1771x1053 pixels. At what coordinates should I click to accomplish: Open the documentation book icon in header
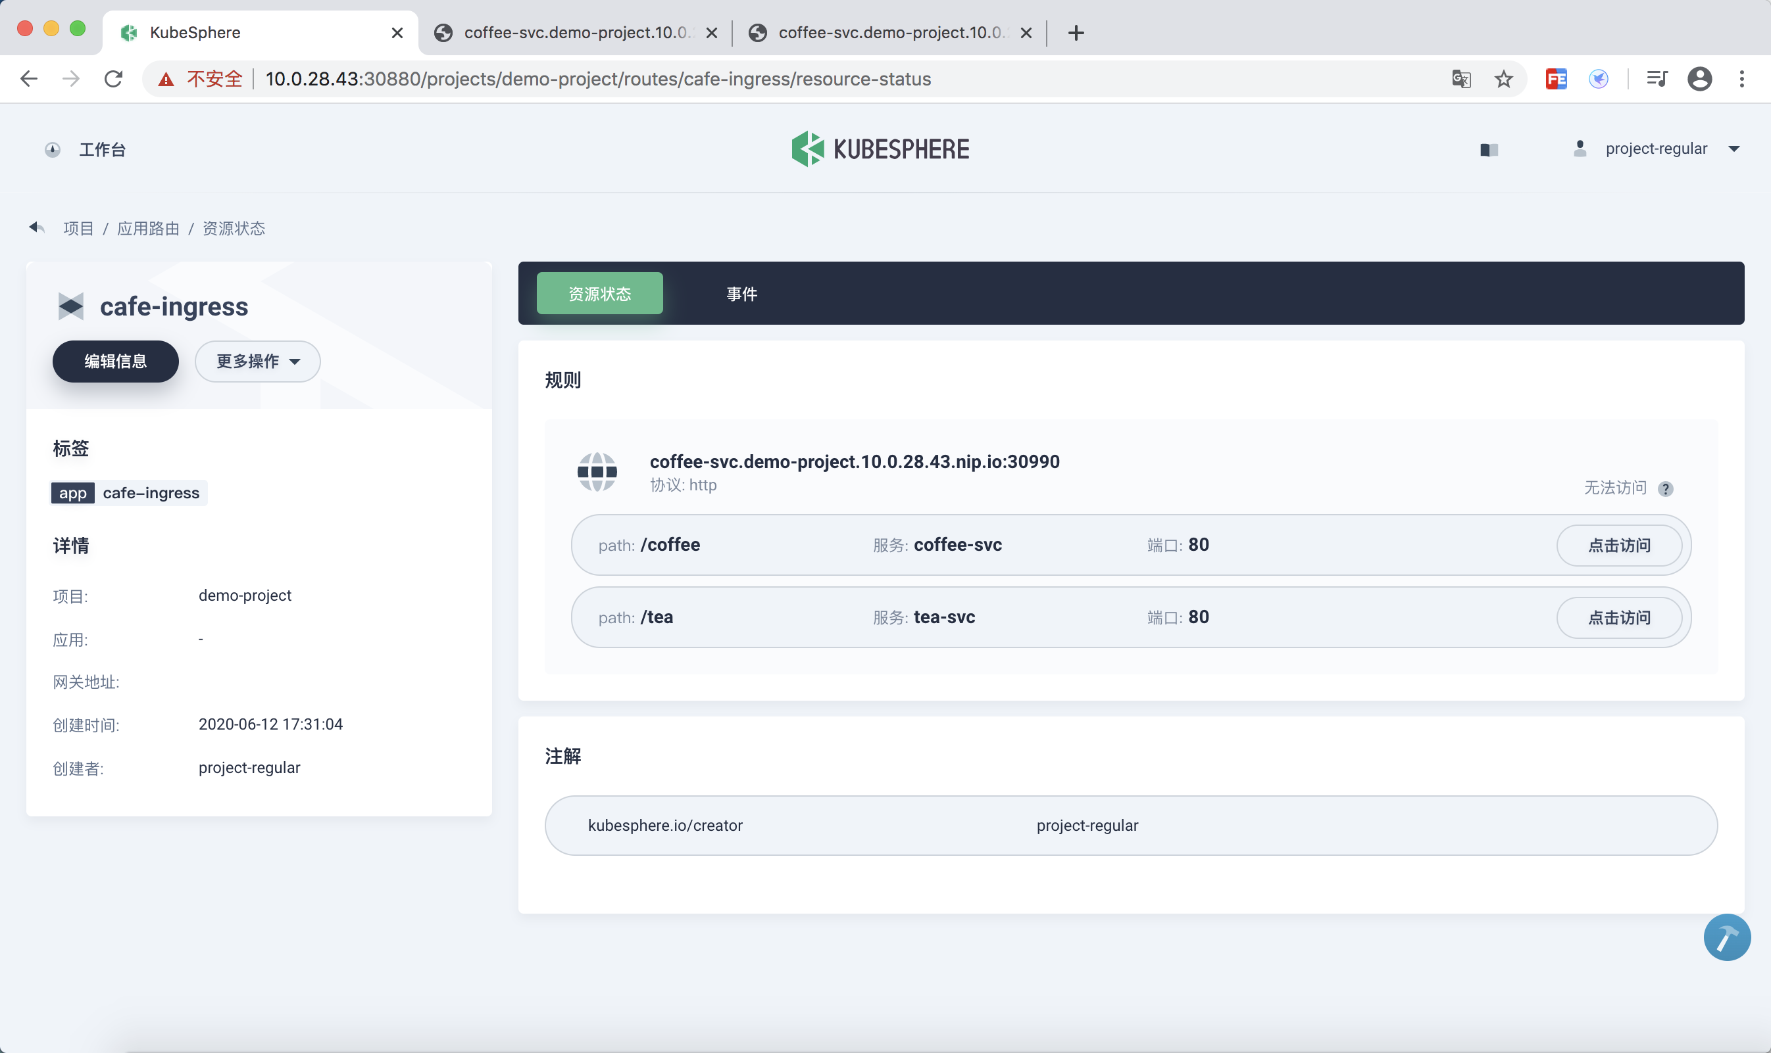pyautogui.click(x=1489, y=149)
